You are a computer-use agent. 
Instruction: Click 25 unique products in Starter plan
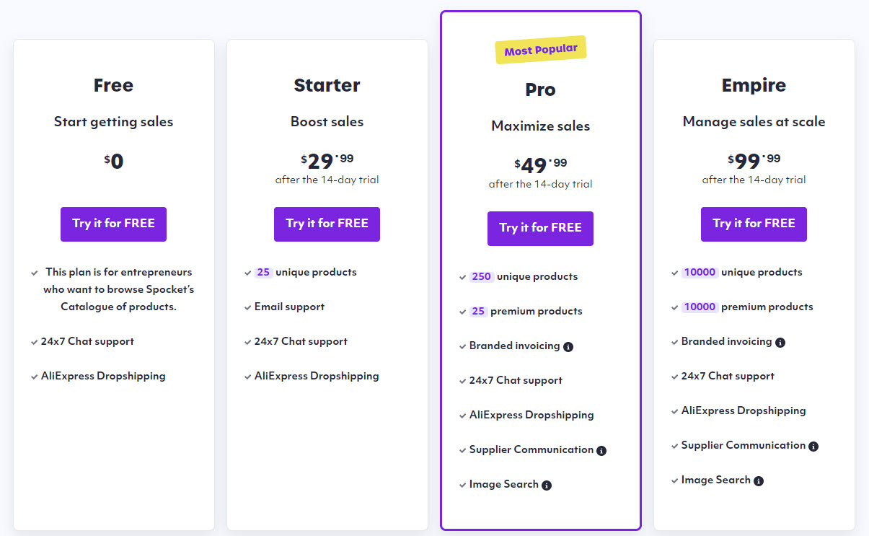point(306,273)
